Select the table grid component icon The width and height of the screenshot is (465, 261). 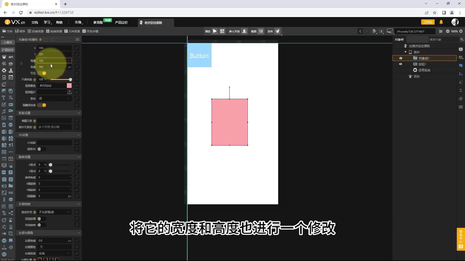point(11,207)
